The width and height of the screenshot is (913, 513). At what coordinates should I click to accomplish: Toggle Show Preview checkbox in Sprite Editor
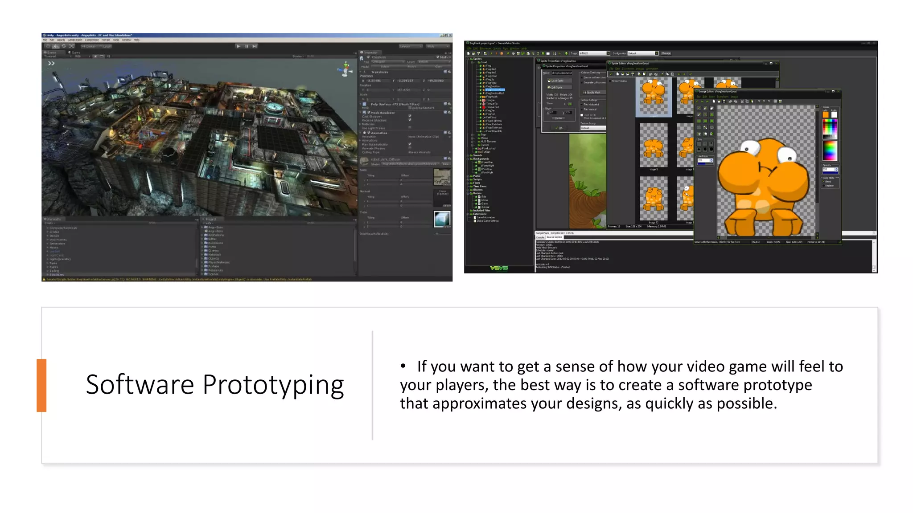click(x=610, y=81)
